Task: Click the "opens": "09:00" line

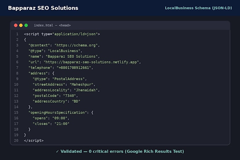Action: [51, 118]
